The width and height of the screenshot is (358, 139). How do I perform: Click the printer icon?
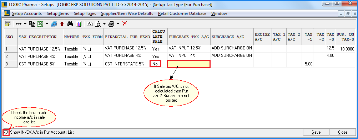click(x=111, y=24)
